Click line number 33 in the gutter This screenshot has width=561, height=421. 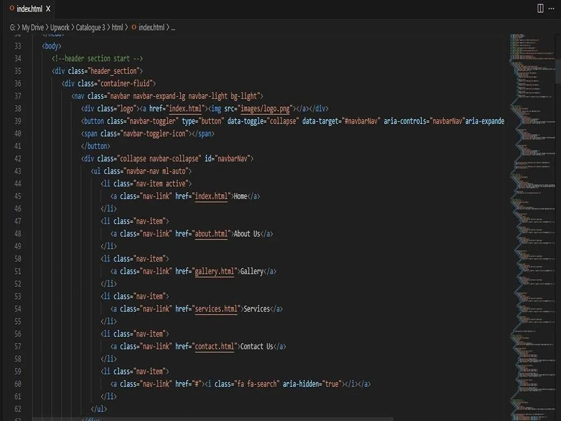pyautogui.click(x=18, y=46)
